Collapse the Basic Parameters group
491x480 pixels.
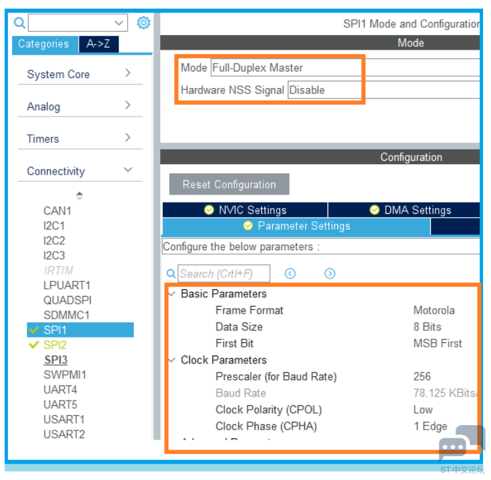[x=172, y=294]
